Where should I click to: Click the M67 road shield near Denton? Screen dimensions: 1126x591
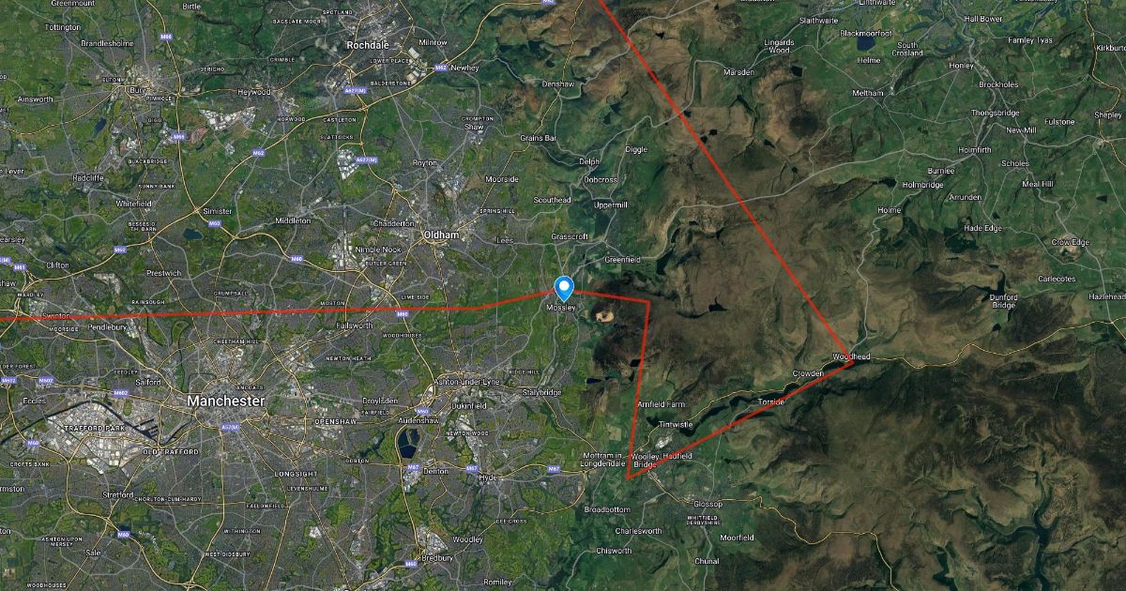413,467
